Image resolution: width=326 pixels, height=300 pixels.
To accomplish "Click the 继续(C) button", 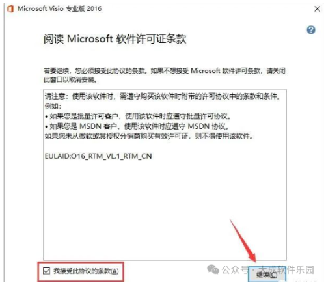I will (x=267, y=275).
